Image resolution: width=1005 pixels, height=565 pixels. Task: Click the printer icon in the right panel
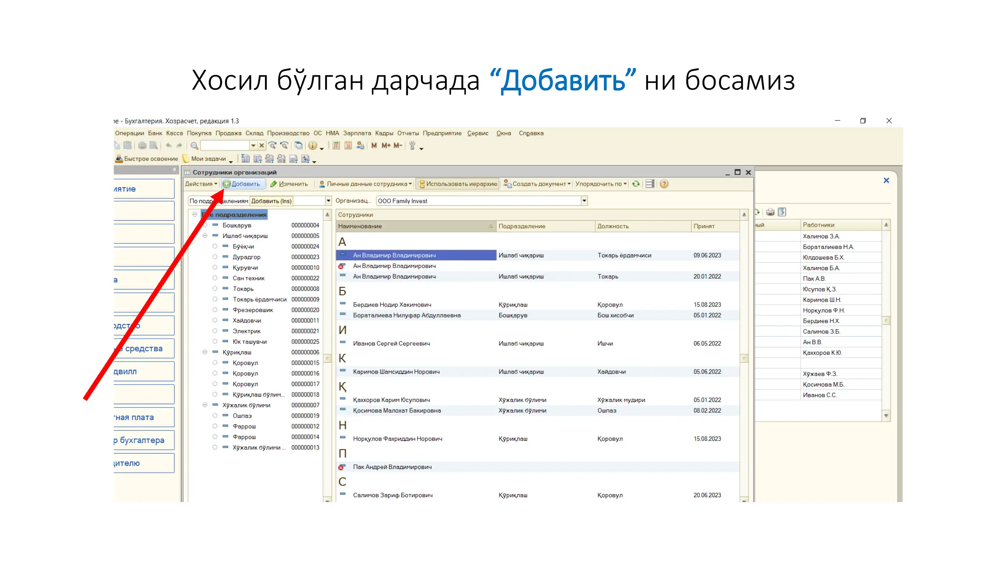(x=770, y=212)
